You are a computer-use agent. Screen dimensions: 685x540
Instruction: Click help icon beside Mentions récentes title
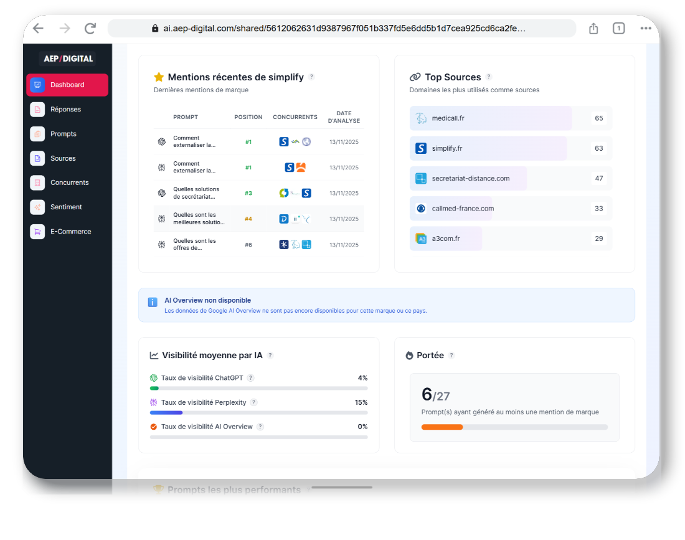311,77
